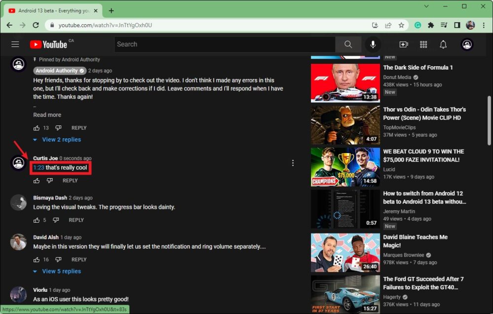The image size is (493, 314).
Task: Expand pinned comment with Read more
Action: 47,115
